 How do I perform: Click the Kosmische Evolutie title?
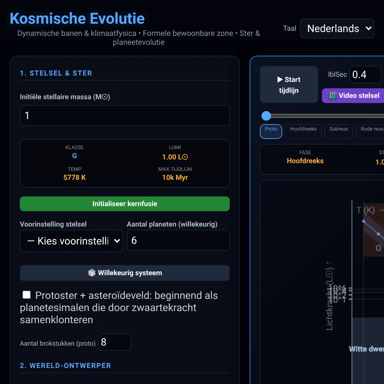point(77,19)
